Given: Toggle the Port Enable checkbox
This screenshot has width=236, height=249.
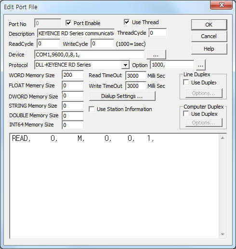Looking at the screenshot, I should coord(68,23).
